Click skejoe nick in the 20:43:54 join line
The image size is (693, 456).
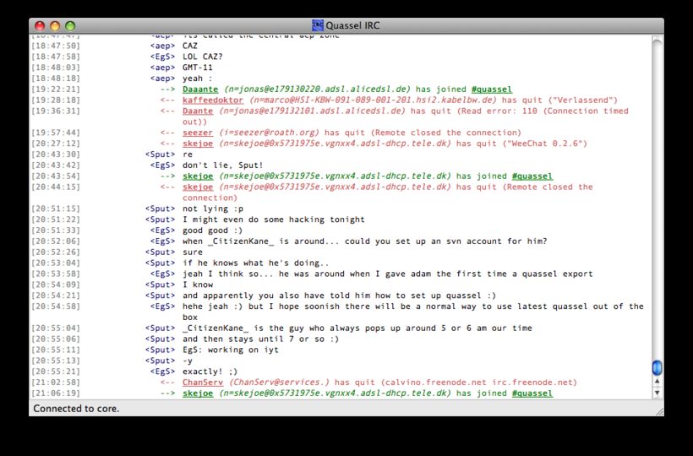click(198, 176)
